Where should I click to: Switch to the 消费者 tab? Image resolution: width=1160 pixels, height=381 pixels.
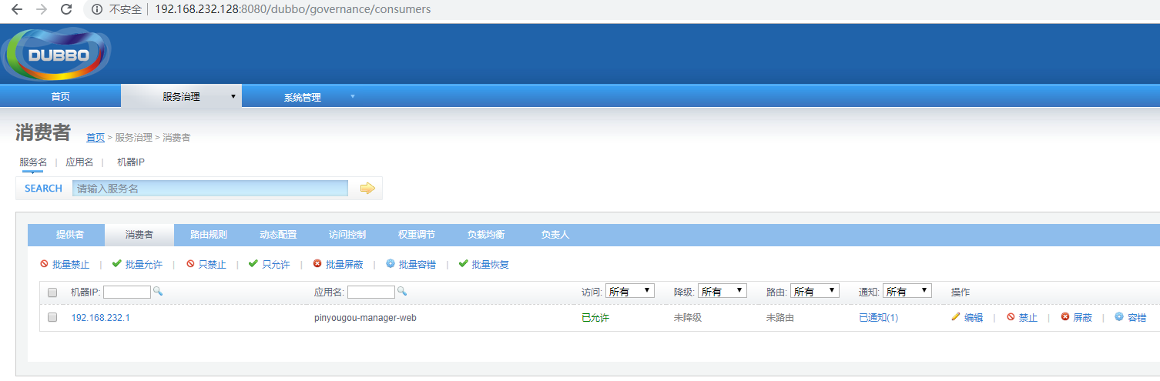139,235
